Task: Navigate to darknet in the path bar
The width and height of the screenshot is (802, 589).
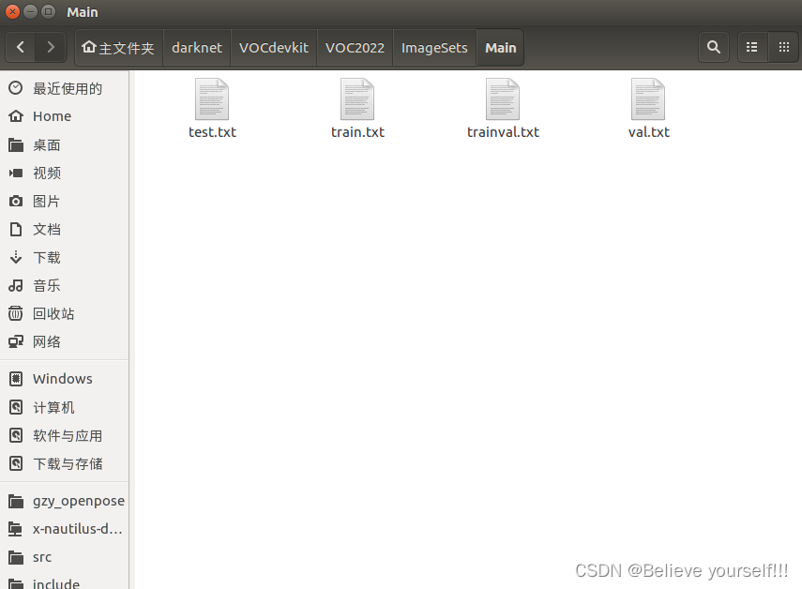Action: pos(197,48)
